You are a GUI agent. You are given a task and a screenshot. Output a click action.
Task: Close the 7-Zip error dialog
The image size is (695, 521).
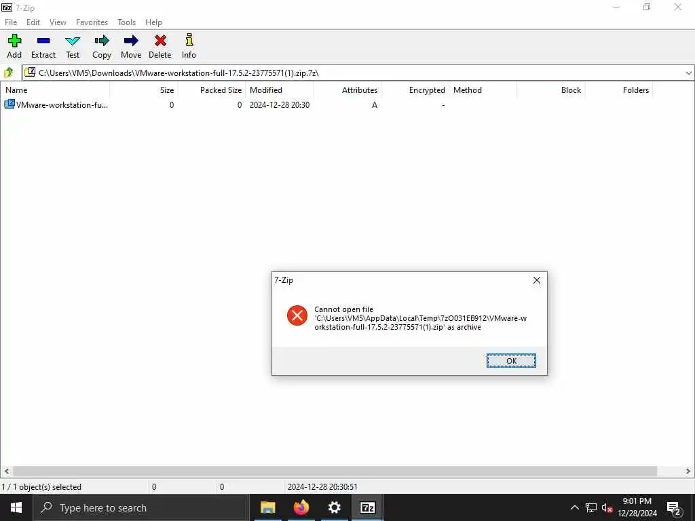[536, 280]
